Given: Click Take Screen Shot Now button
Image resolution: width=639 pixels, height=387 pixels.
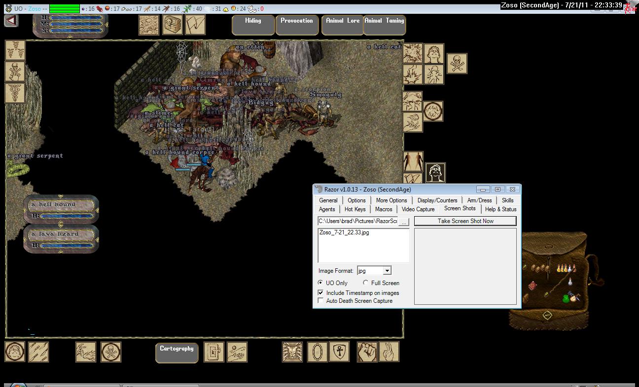Looking at the screenshot, I should [465, 221].
